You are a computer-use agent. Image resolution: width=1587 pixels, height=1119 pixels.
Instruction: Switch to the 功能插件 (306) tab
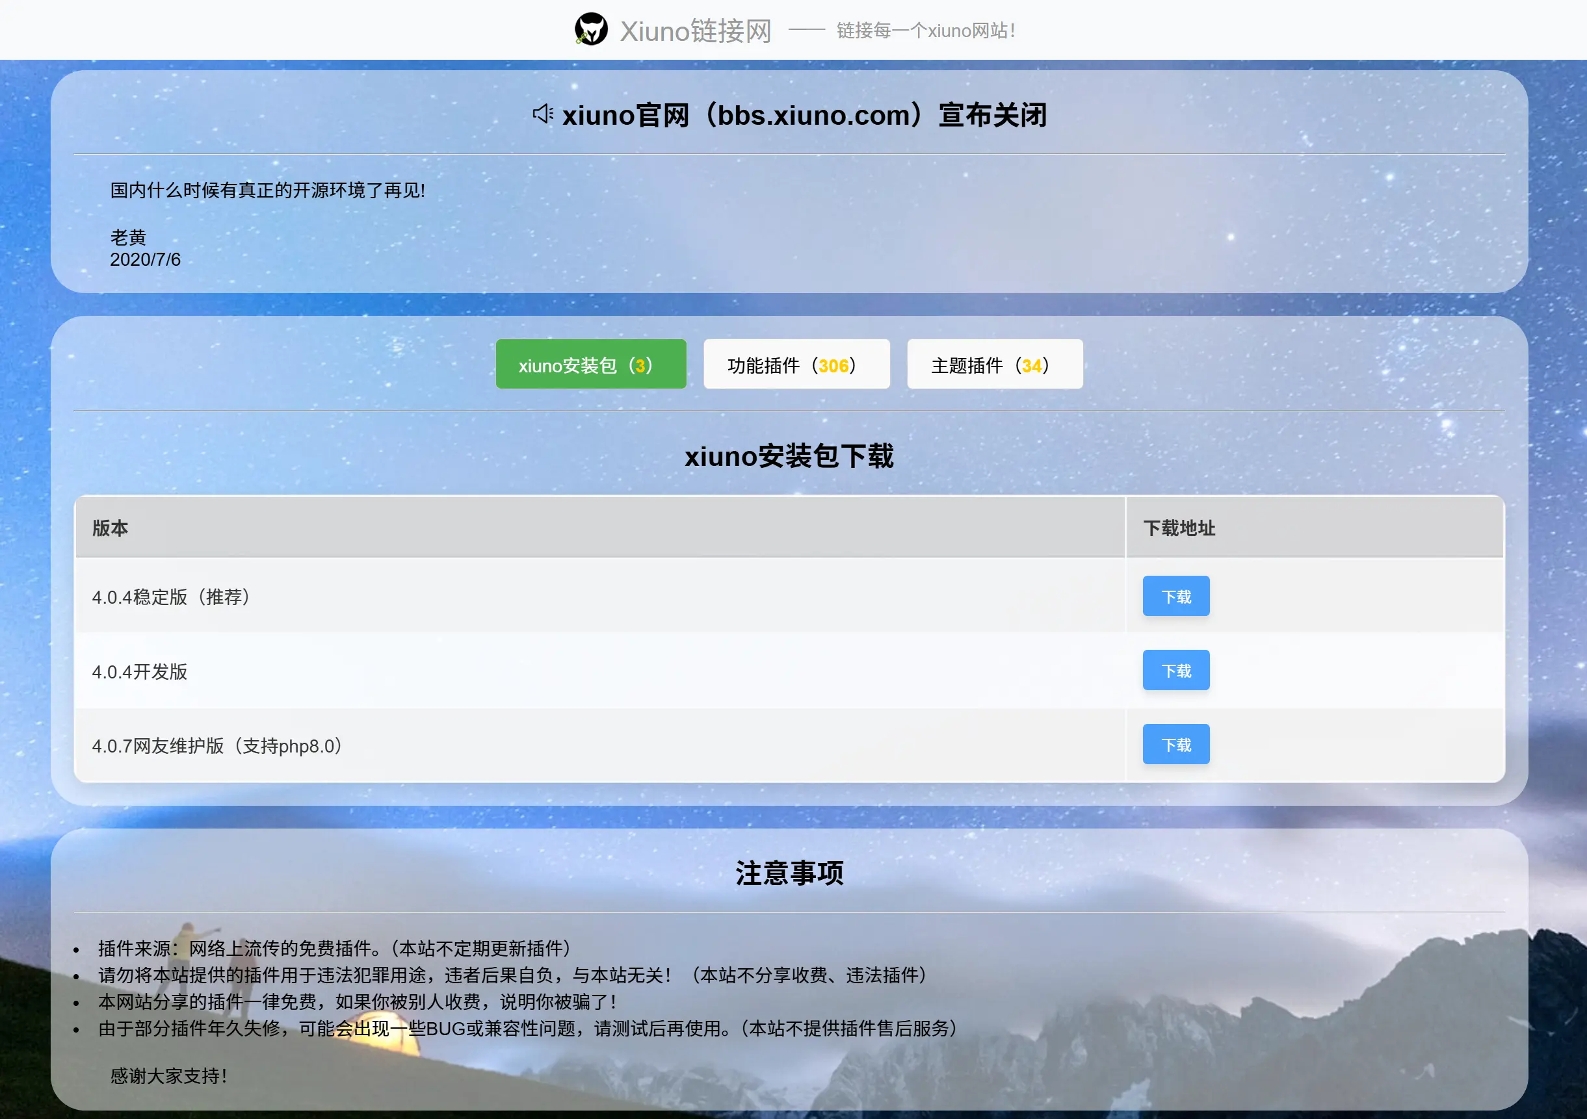(797, 364)
